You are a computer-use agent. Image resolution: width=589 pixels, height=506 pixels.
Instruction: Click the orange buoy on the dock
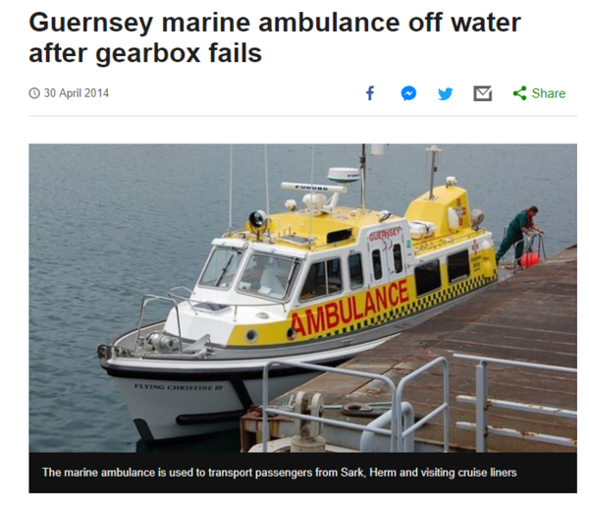(531, 259)
